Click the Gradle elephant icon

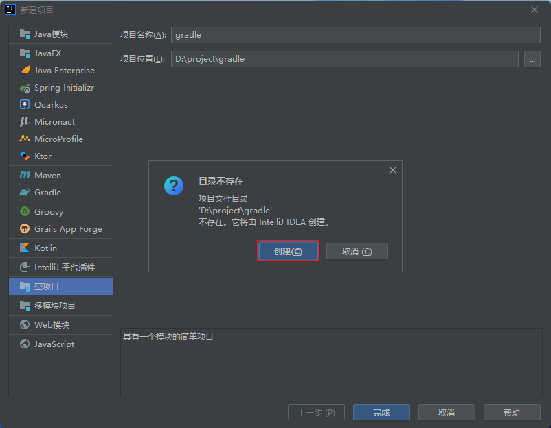tap(25, 192)
